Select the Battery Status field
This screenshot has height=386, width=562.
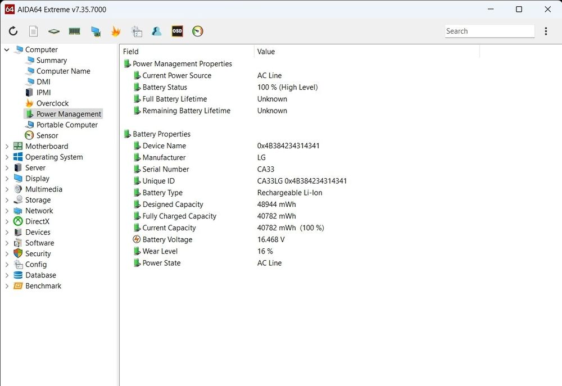click(x=165, y=87)
